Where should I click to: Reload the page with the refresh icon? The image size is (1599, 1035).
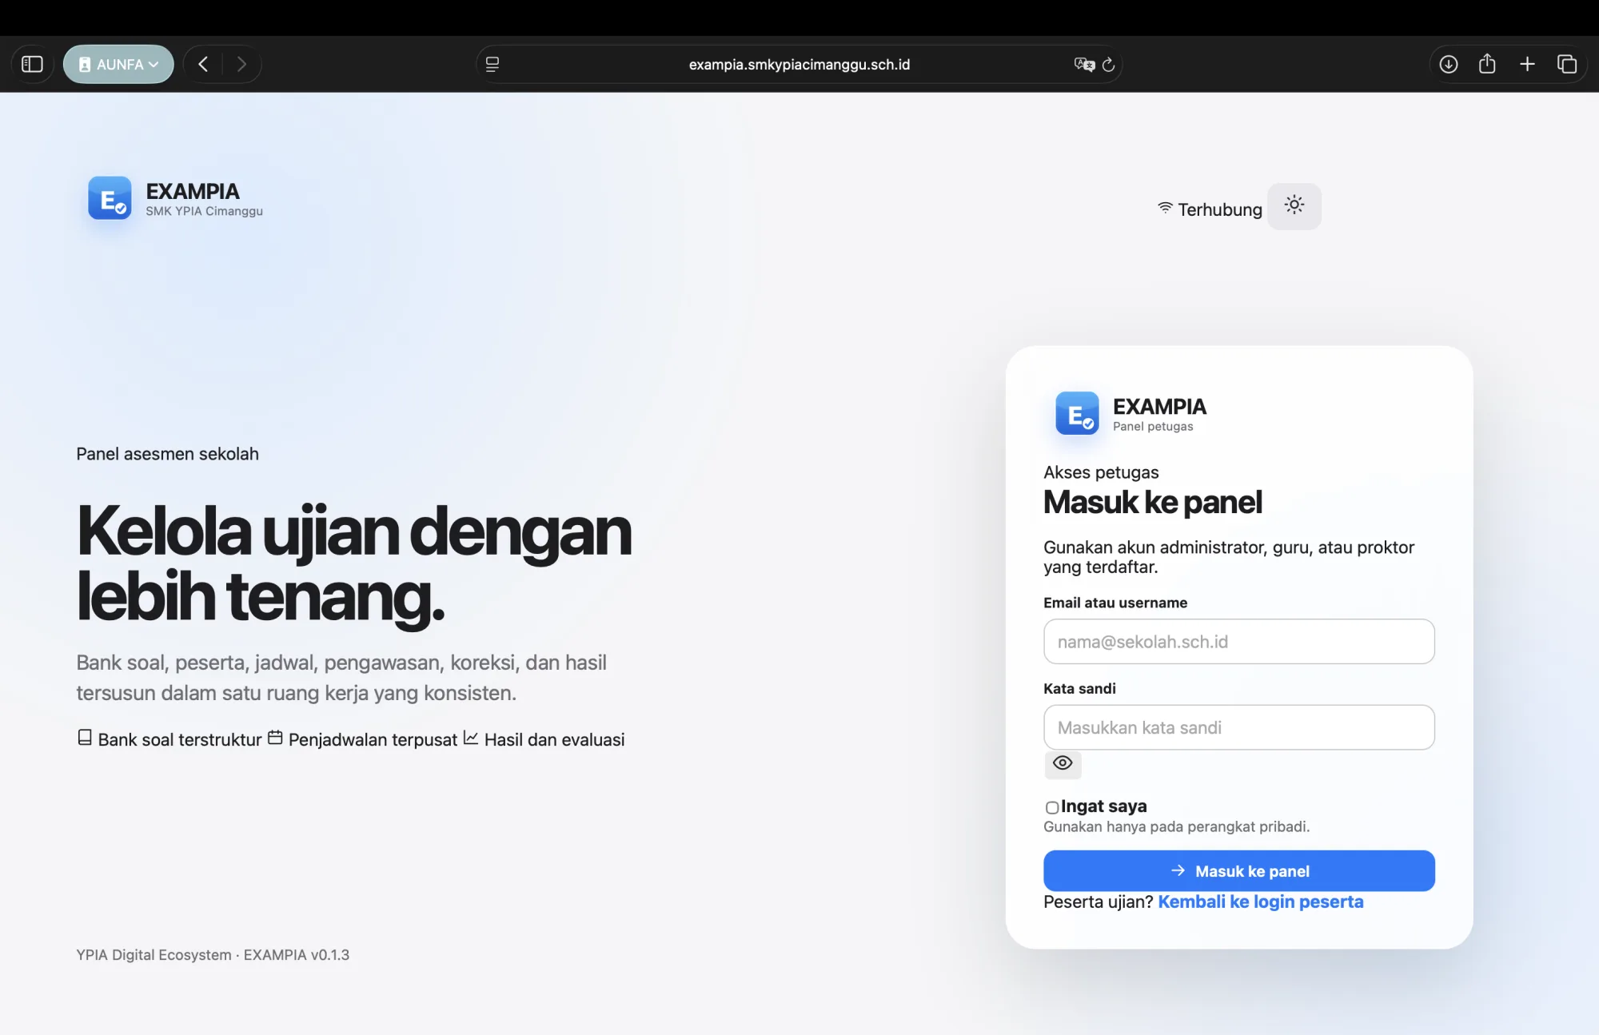(1108, 65)
